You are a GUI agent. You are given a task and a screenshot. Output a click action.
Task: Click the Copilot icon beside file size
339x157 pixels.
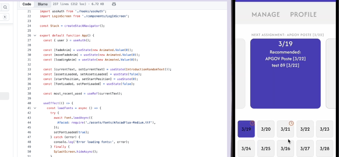pos(114,4)
